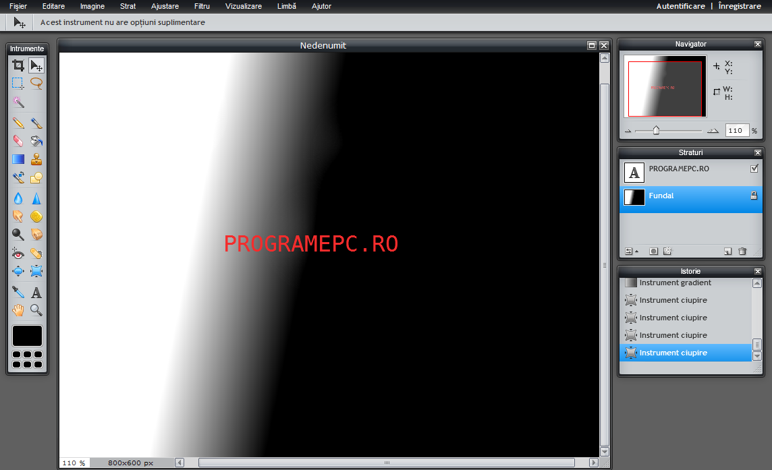The height and width of the screenshot is (470, 772).
Task: Click the canvas horizontal scrollbar right arrow
Action: click(594, 463)
